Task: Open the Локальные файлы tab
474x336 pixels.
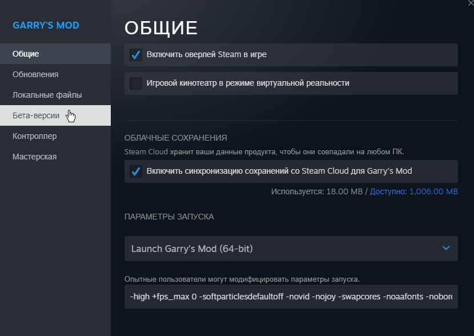Action: pos(55,95)
